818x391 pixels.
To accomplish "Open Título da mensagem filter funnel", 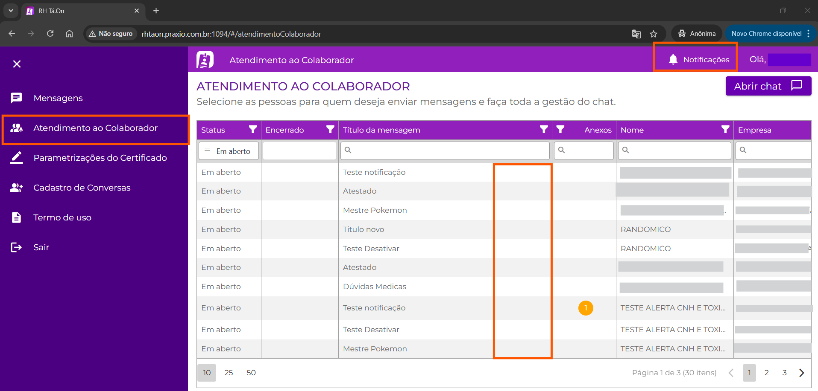I will click(544, 130).
